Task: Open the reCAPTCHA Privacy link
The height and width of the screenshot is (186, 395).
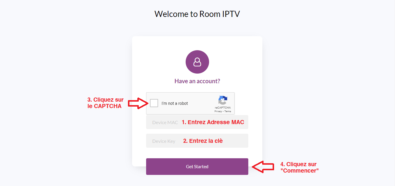Action: pyautogui.click(x=218, y=111)
